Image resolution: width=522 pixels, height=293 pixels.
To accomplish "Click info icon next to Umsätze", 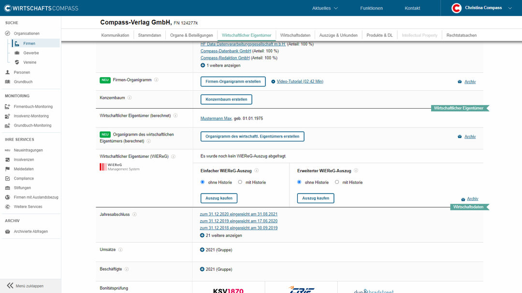I will pos(120,250).
